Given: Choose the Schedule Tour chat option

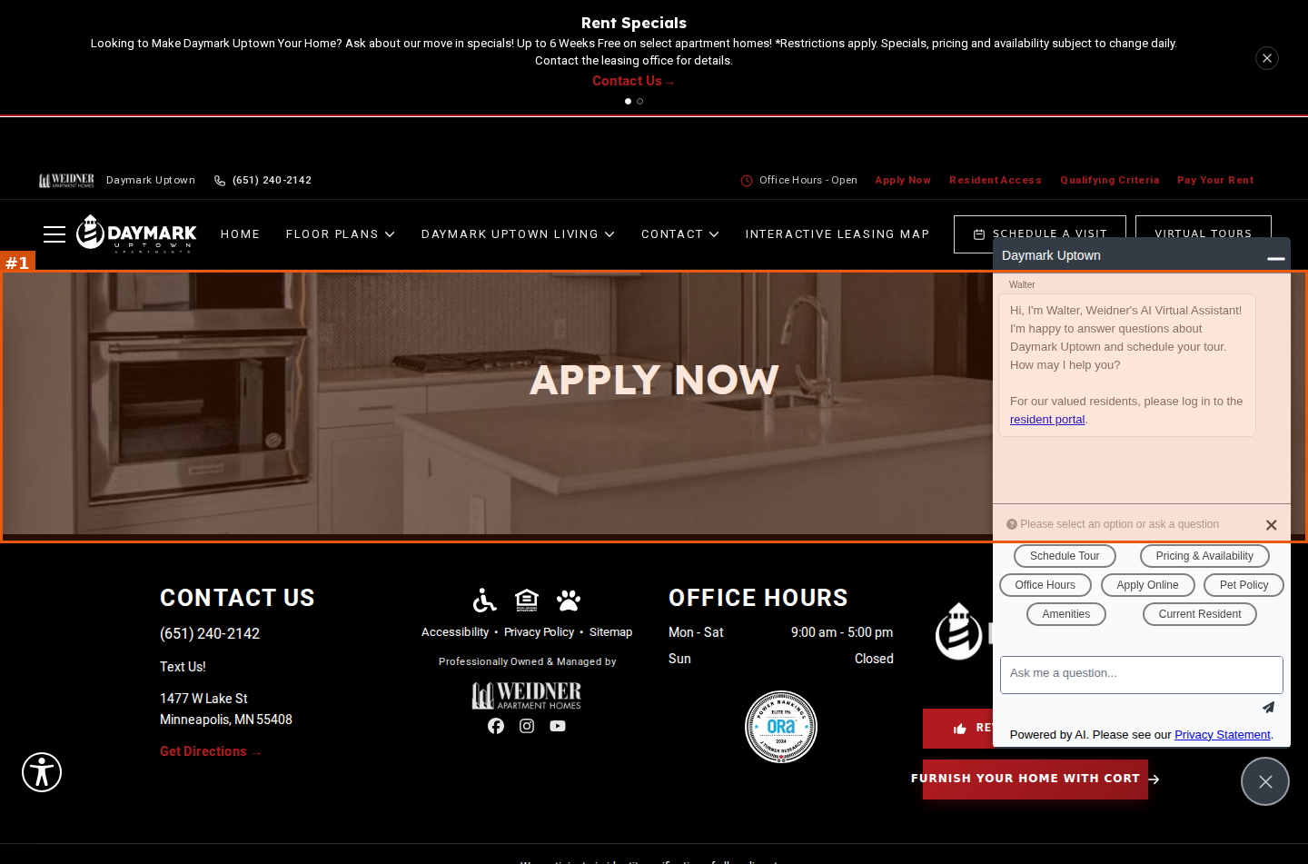Looking at the screenshot, I should 1065,556.
